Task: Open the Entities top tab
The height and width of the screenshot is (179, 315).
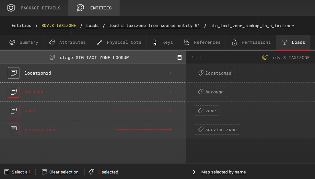Action: [94, 8]
